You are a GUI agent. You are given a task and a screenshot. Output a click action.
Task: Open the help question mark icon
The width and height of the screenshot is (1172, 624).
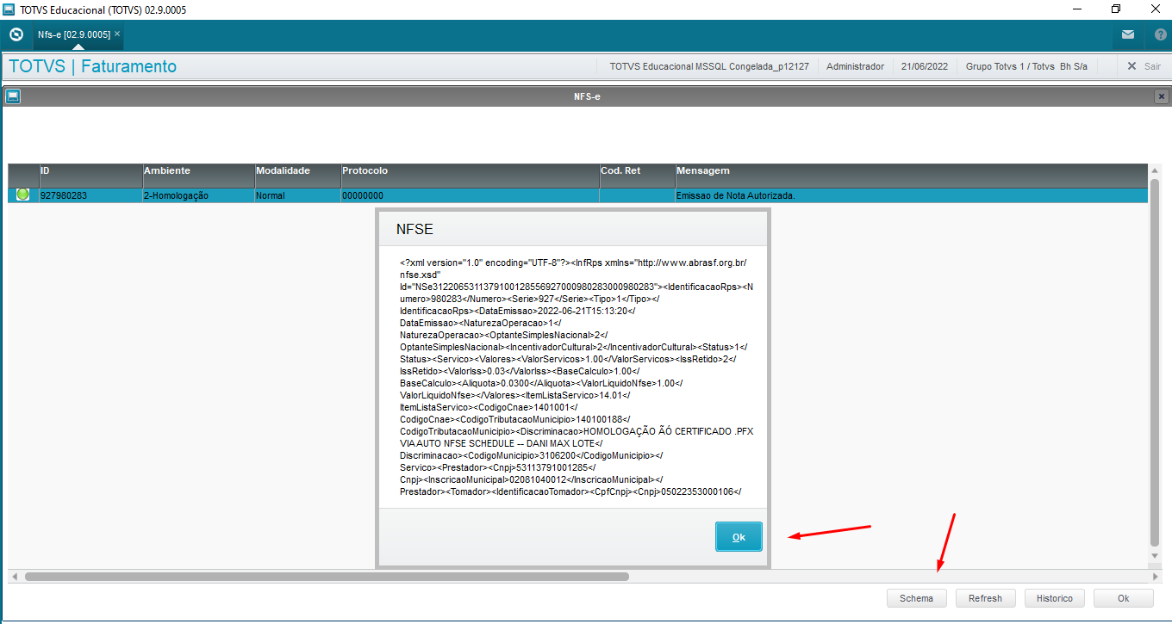point(1160,35)
